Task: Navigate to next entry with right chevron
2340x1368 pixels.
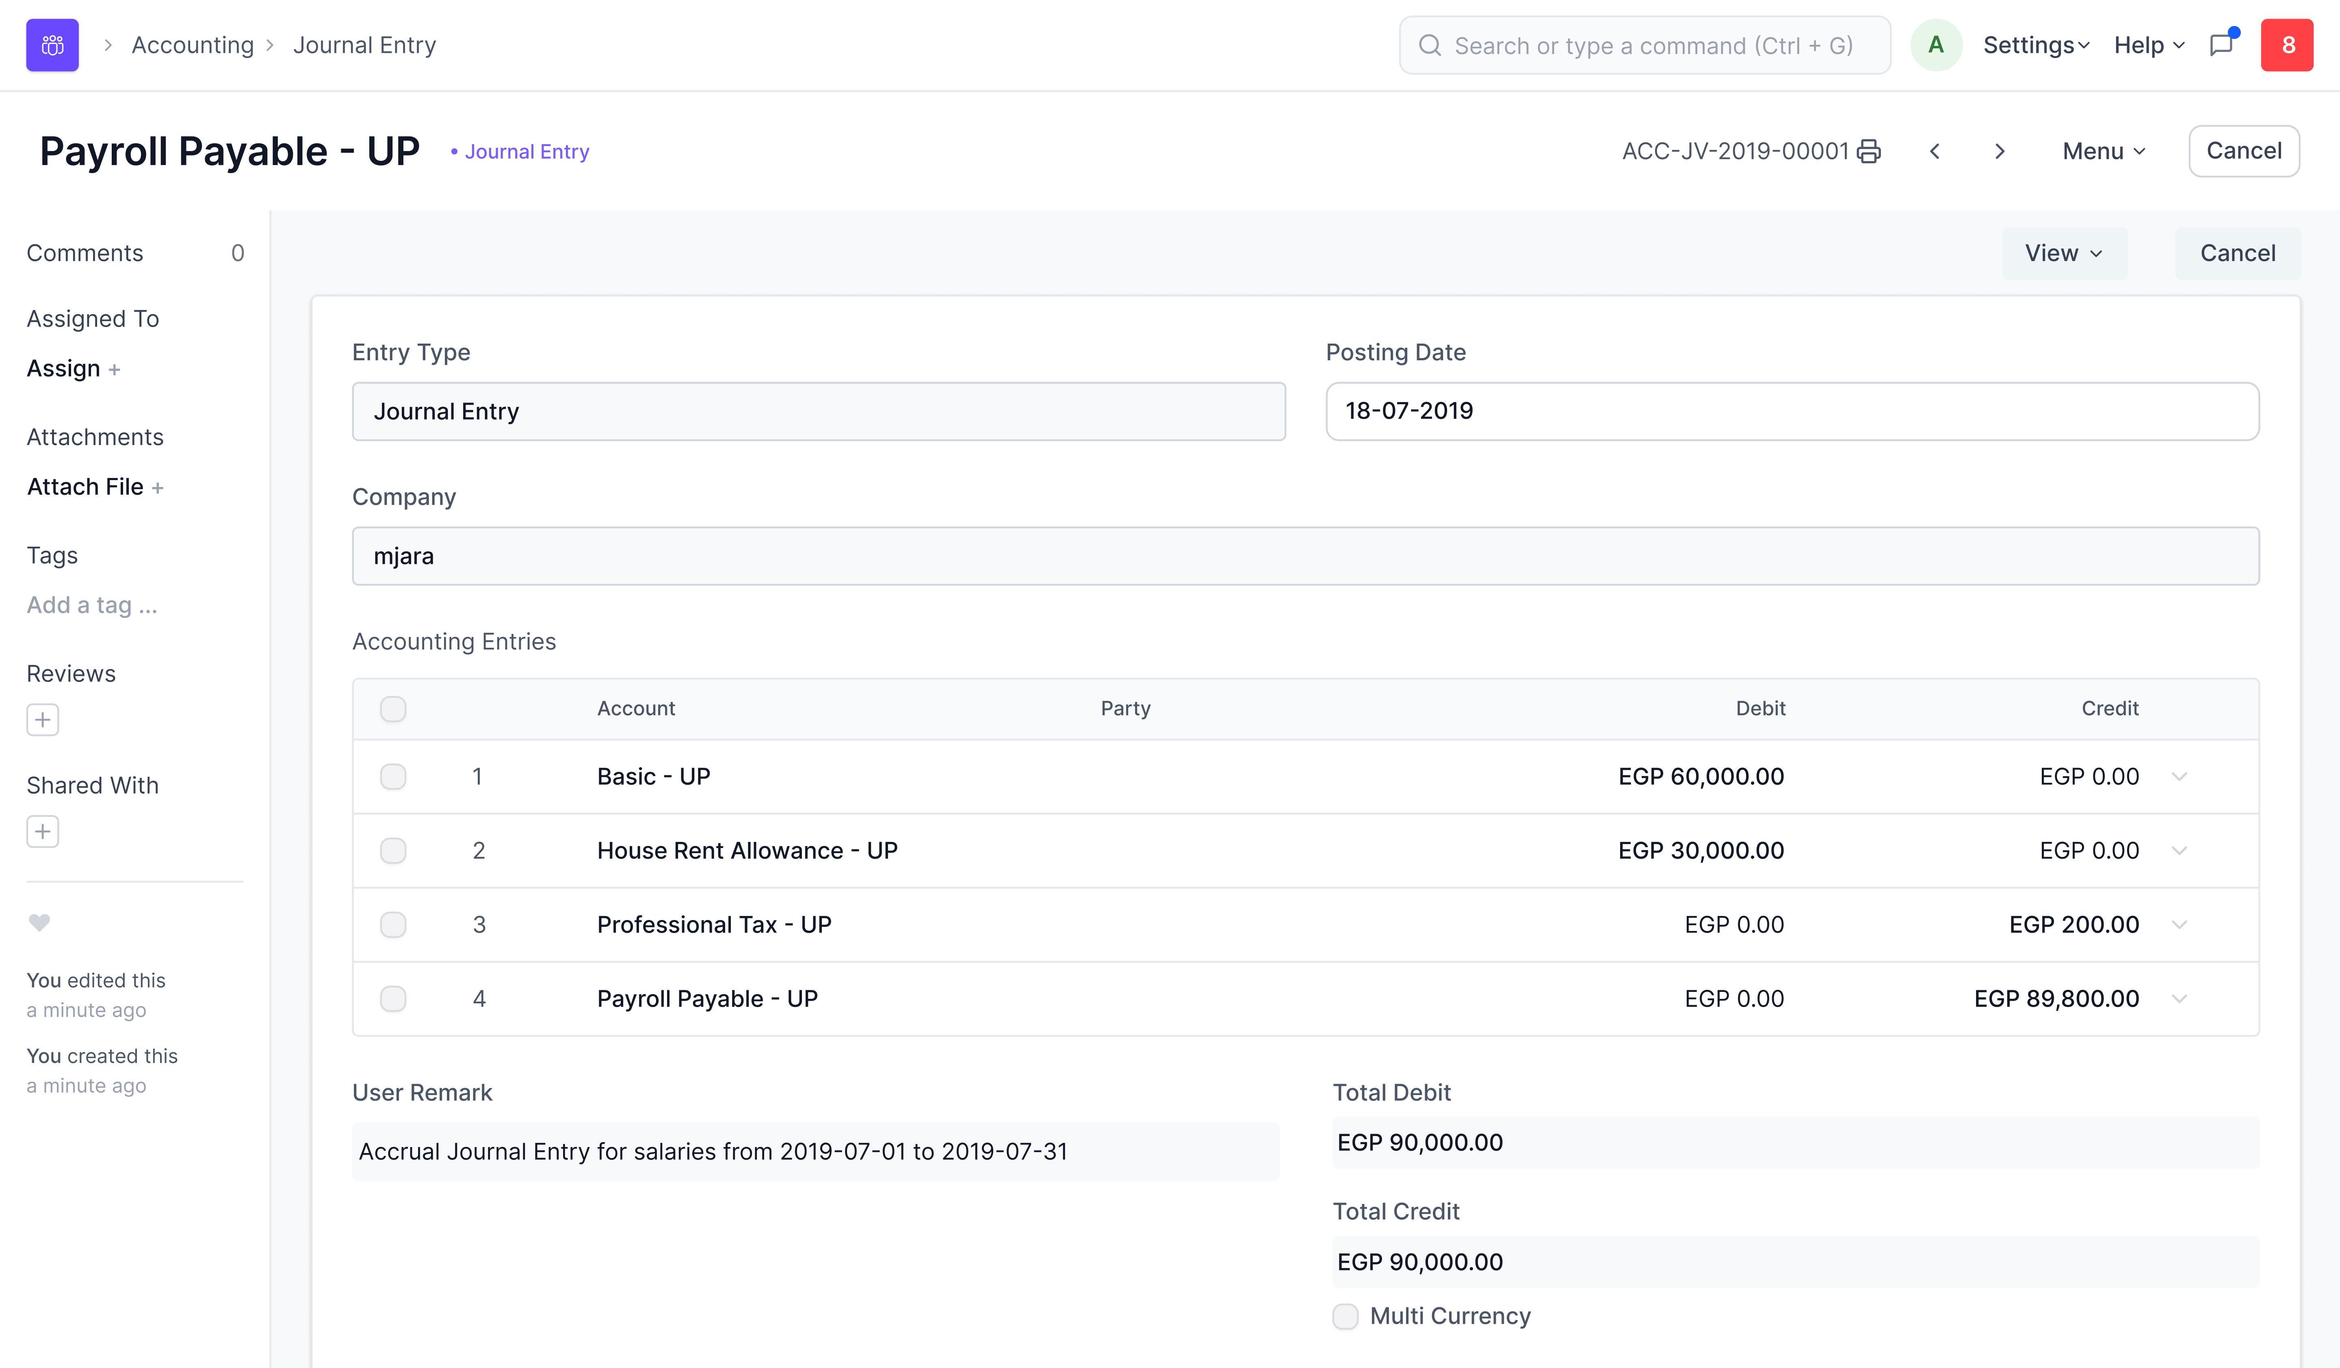Action: (1999, 151)
